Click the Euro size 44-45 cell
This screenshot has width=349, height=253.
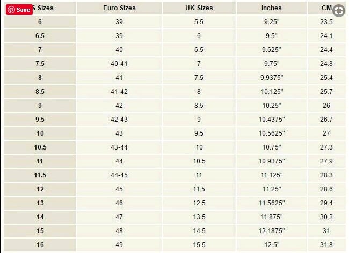click(119, 175)
